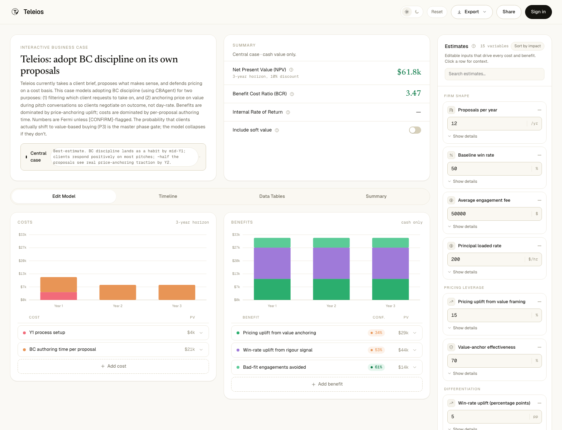Open more options for Win-rate uplift percentage points
The height and width of the screenshot is (430, 562).
pos(539,403)
